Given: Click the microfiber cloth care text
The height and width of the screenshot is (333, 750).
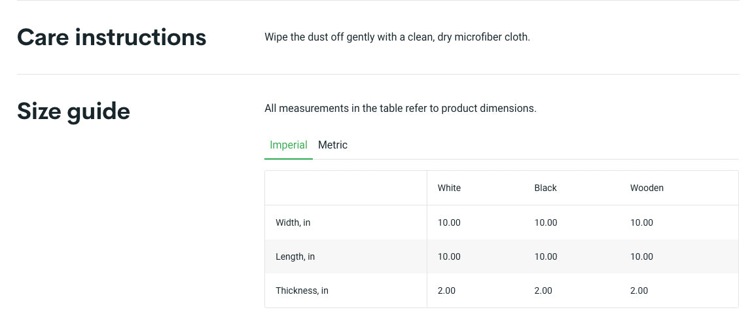Looking at the screenshot, I should tap(397, 37).
